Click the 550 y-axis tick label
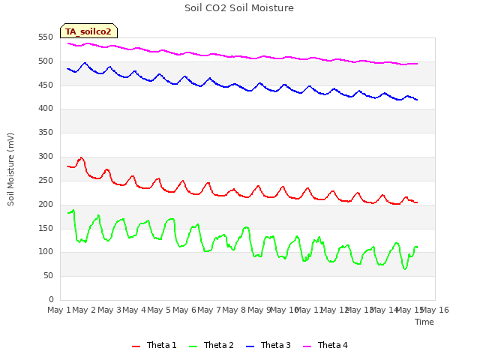 [46, 37]
